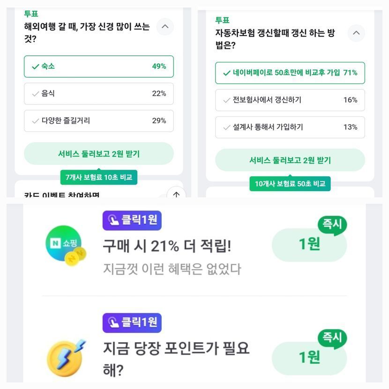The width and height of the screenshot is (389, 389).
Task: Click checkmark icon beside 숙소 option
Action: pos(35,67)
